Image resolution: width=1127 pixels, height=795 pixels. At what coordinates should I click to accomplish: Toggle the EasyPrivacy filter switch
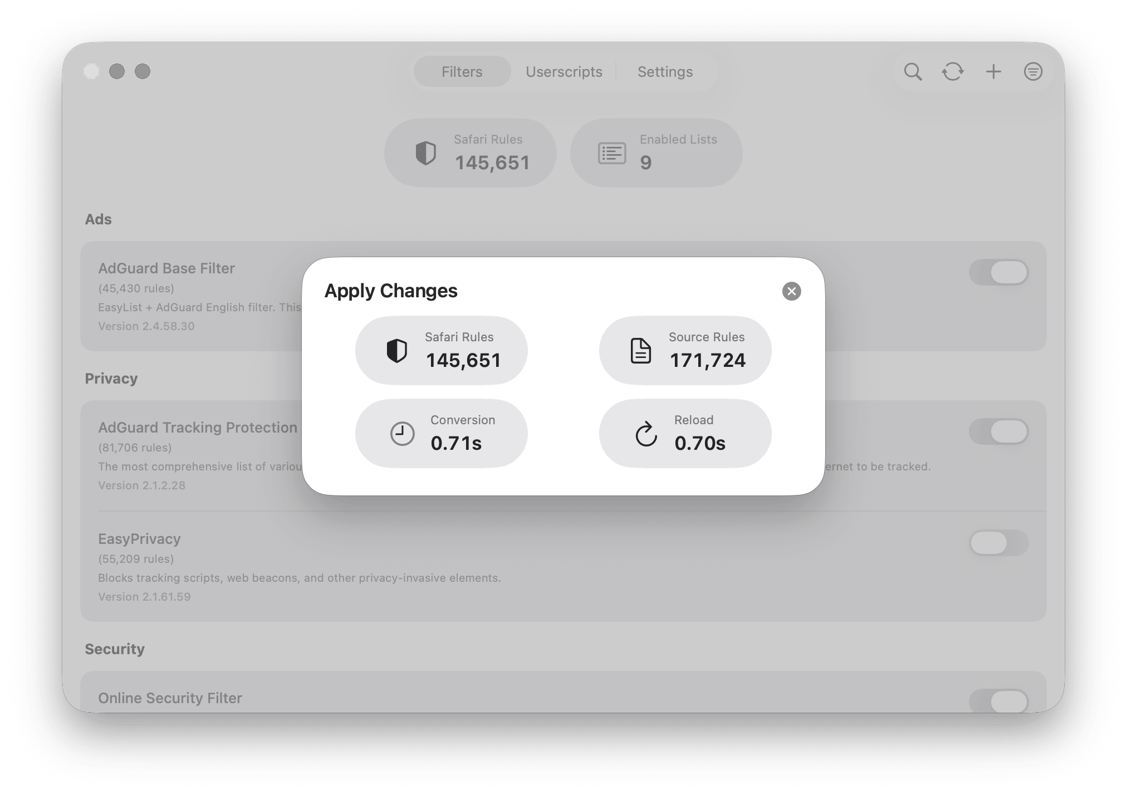(x=998, y=543)
